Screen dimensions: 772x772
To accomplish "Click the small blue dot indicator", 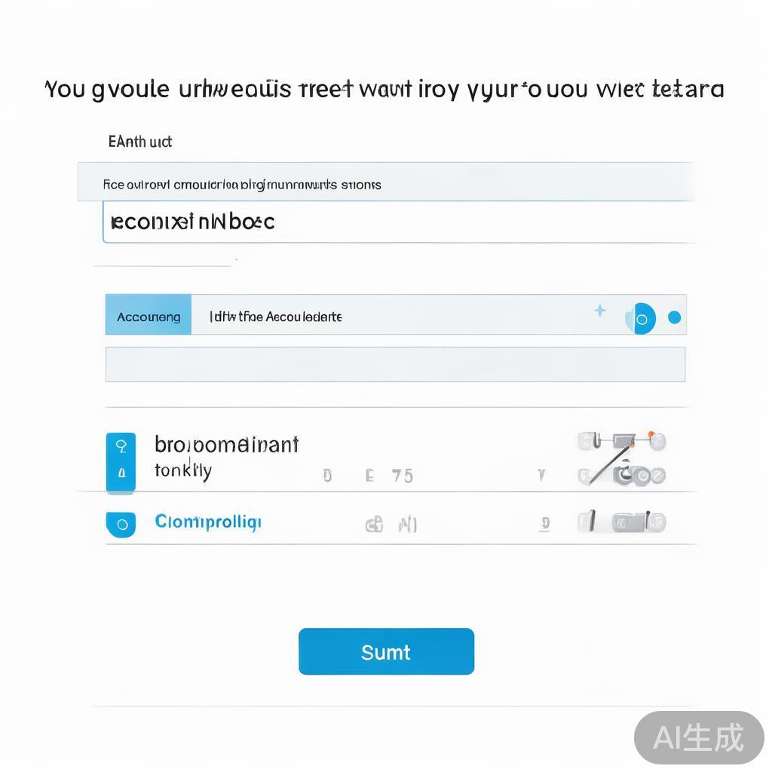I will coord(675,317).
